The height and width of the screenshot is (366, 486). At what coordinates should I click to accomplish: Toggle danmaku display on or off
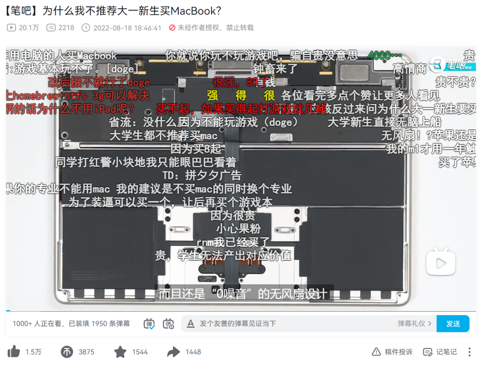149,324
